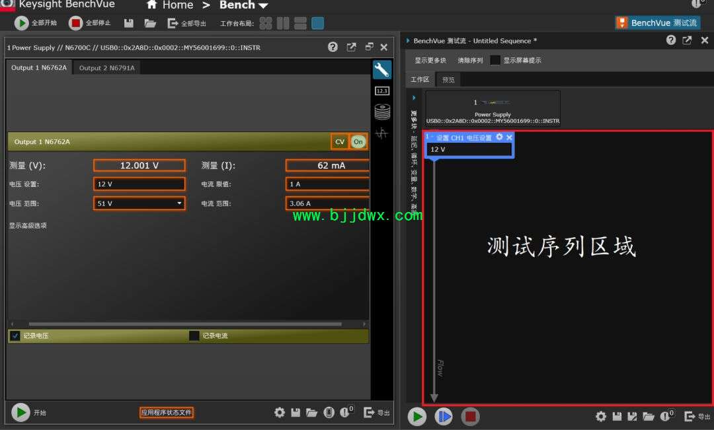Image resolution: width=714 pixels, height=430 pixels.
Task: Select the Power Supply instrument thumbnail
Action: [x=493, y=108]
